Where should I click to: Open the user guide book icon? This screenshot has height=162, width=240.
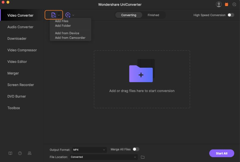(x=10, y=153)
